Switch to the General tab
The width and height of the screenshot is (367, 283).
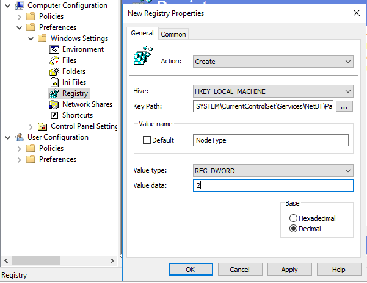(142, 33)
